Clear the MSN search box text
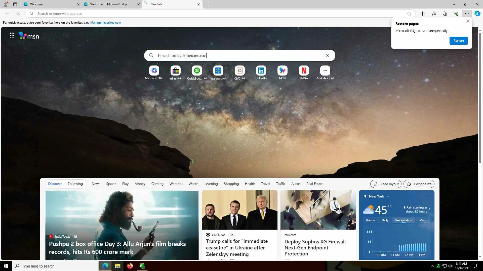 (x=327, y=55)
